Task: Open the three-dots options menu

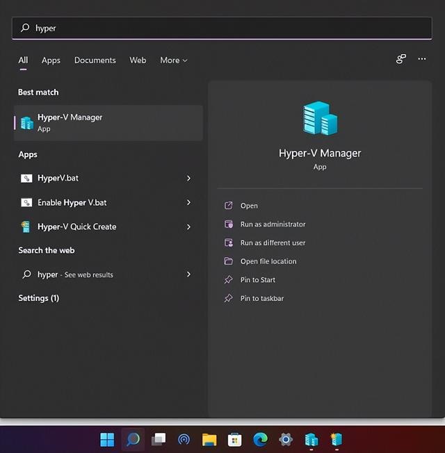Action: (422, 59)
